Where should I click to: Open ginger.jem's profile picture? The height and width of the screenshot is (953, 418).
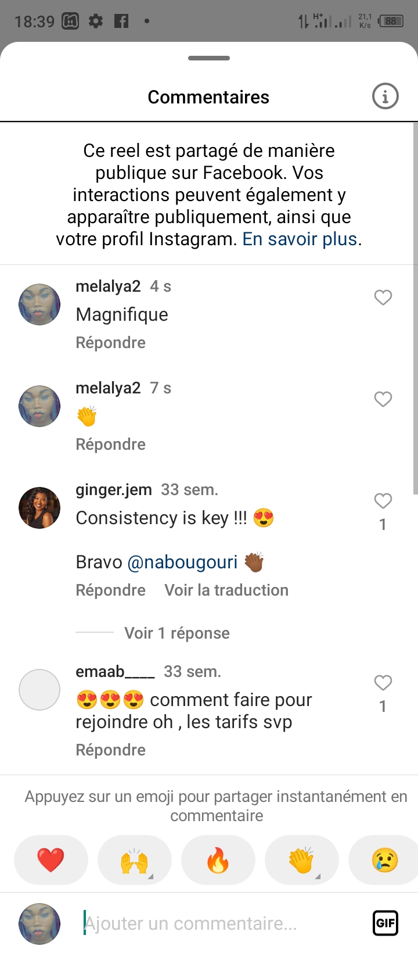39,507
